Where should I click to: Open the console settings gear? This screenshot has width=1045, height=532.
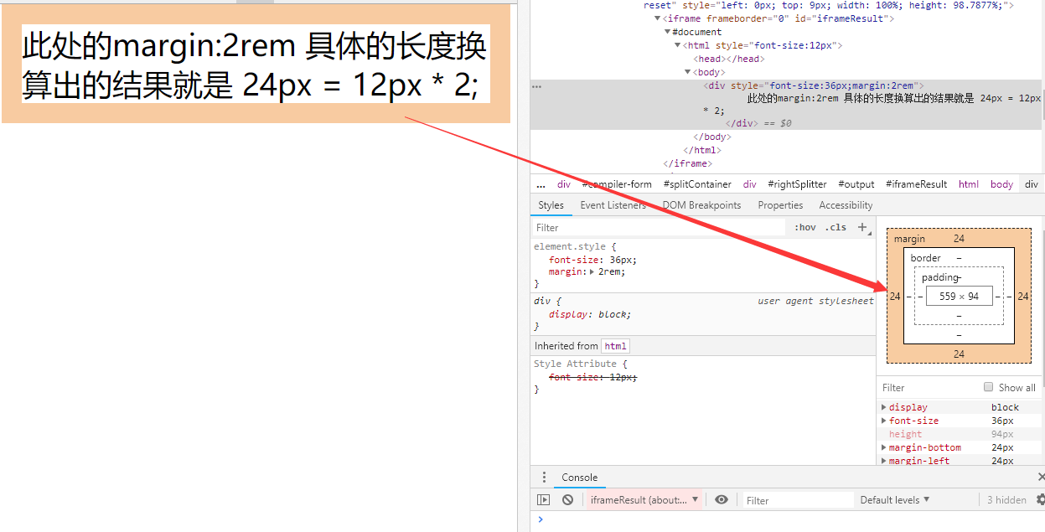(1039, 498)
